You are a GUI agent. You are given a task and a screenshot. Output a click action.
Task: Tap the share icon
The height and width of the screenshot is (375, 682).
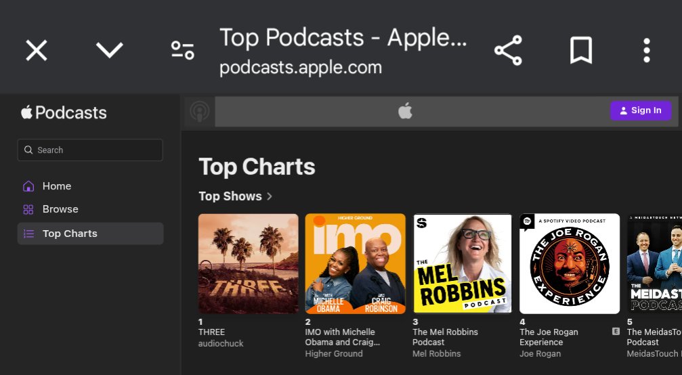(508, 50)
